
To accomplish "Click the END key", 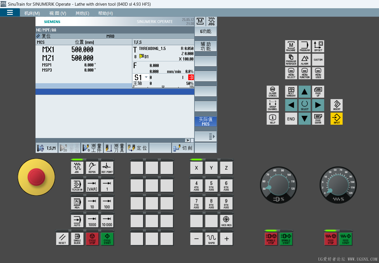I will pos(291,119).
